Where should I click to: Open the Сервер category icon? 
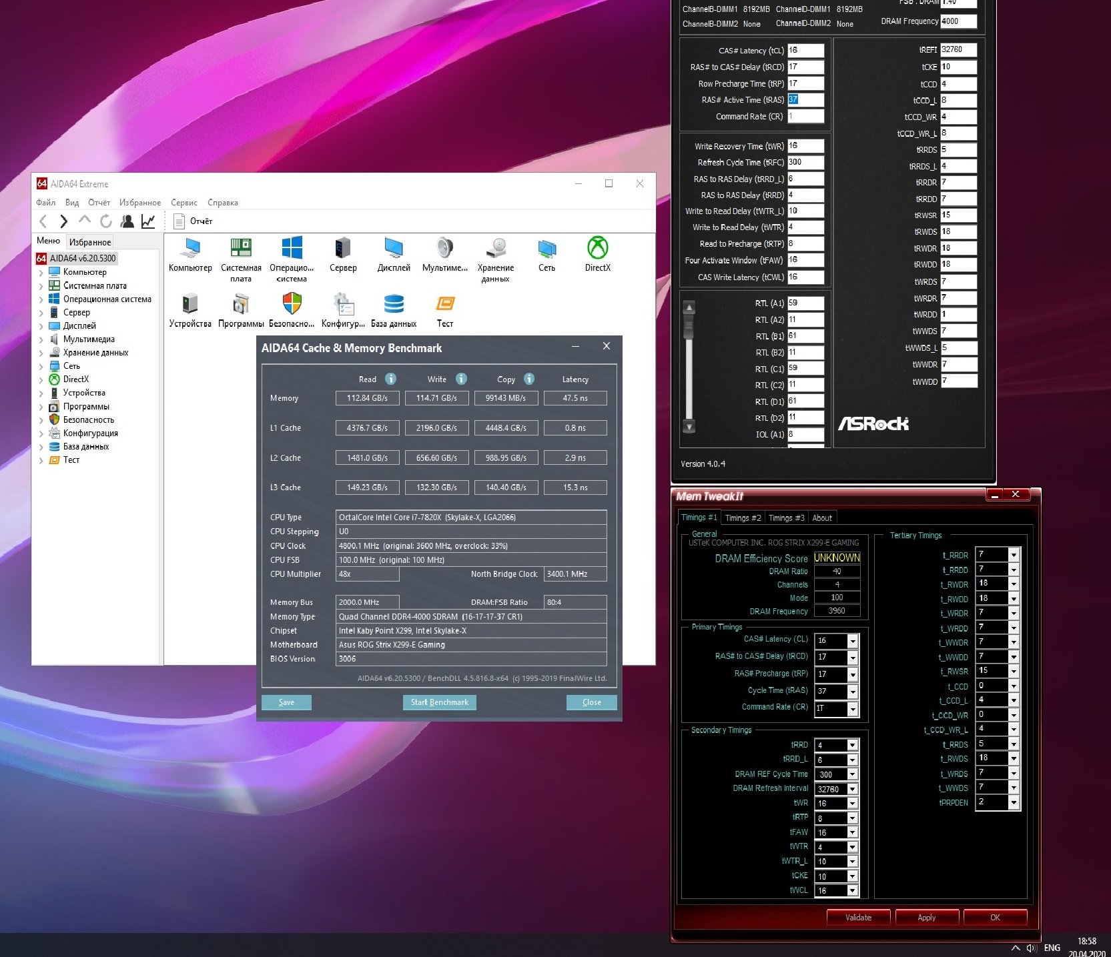point(343,249)
